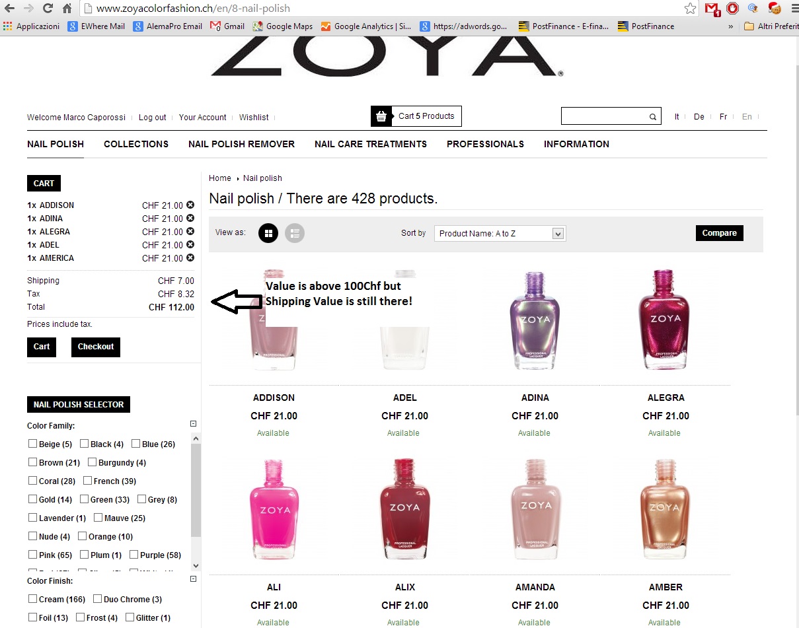799x628 pixels.
Task: Enable the Cream (166) finish filter
Action: (32, 599)
